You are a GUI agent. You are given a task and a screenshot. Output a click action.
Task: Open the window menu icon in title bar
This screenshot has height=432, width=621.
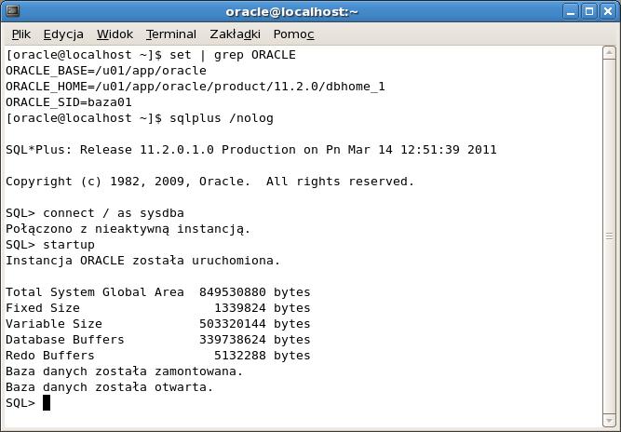[12, 10]
